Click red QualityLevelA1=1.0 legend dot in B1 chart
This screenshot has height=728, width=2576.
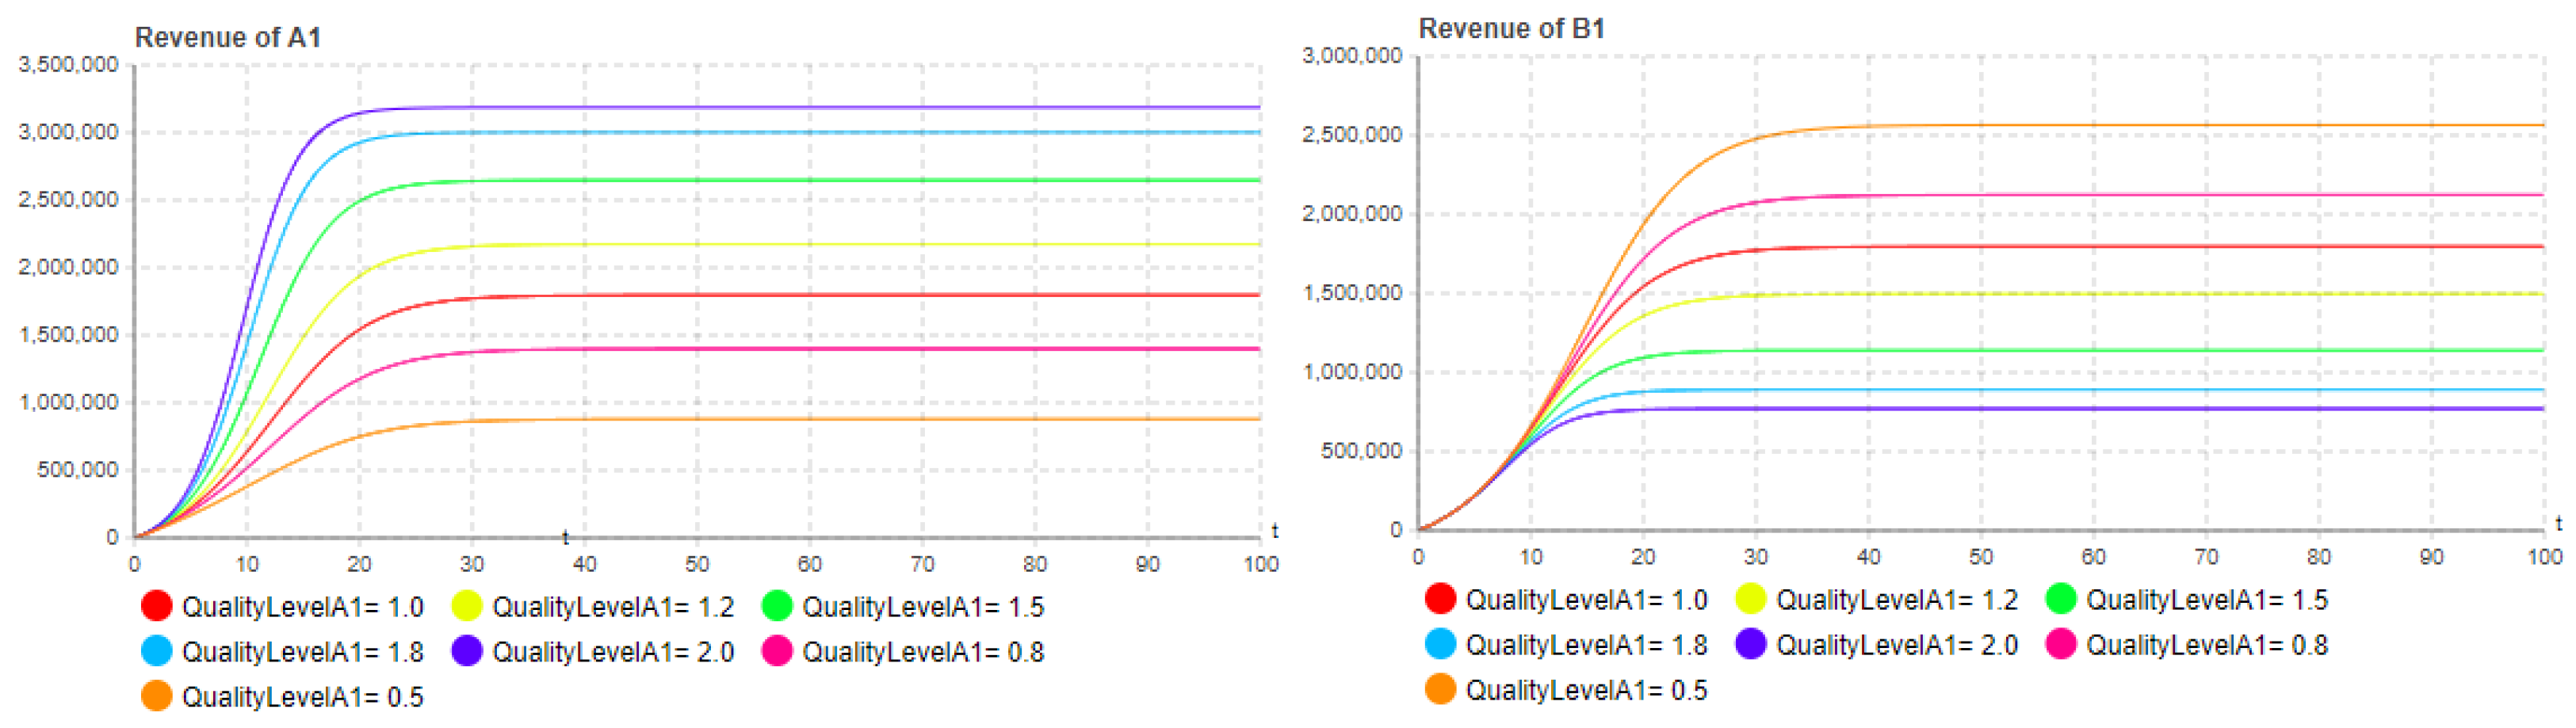[1440, 599]
